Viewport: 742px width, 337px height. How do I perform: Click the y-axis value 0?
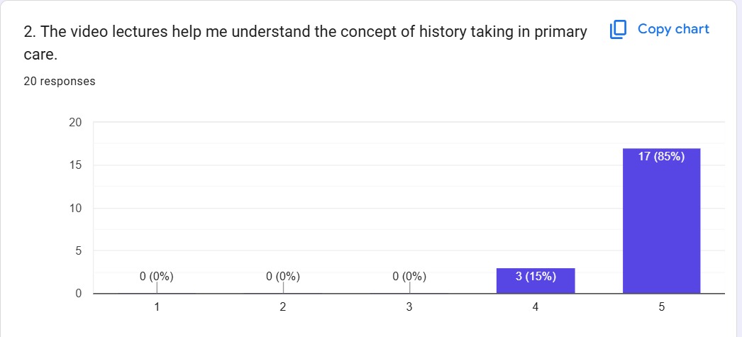point(79,294)
